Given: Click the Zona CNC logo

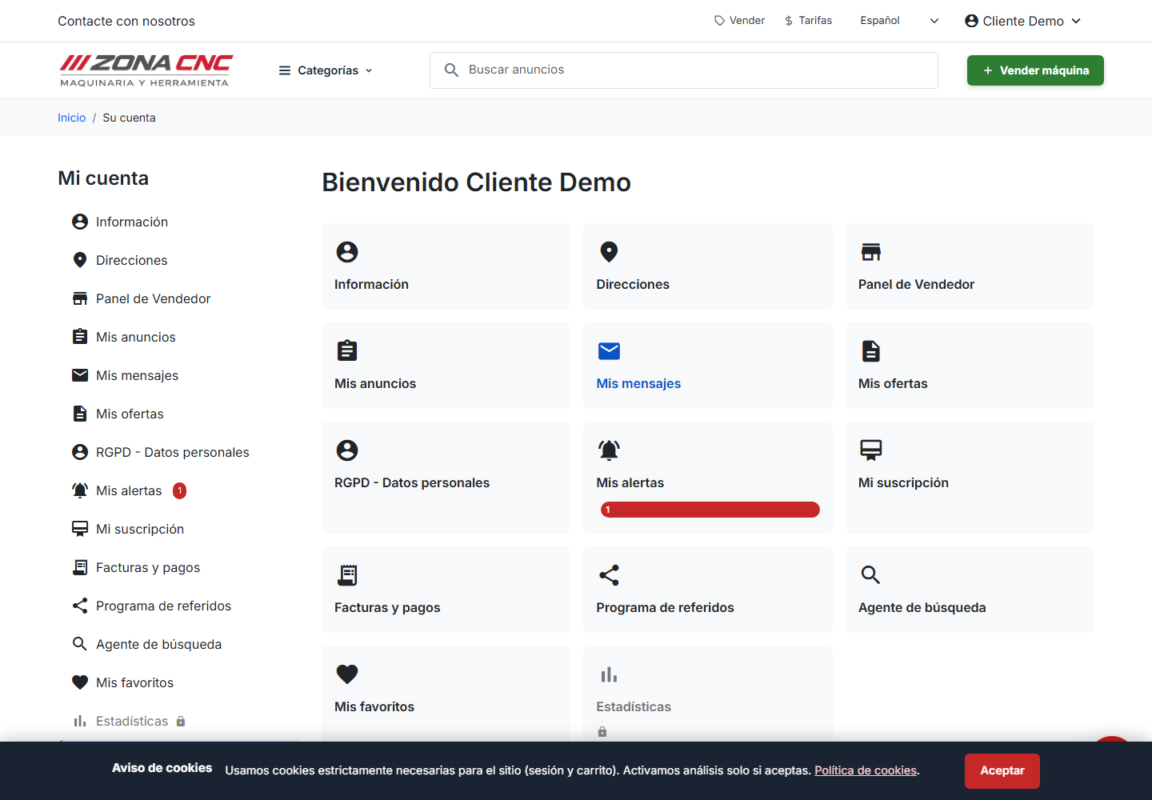Looking at the screenshot, I should pyautogui.click(x=146, y=70).
